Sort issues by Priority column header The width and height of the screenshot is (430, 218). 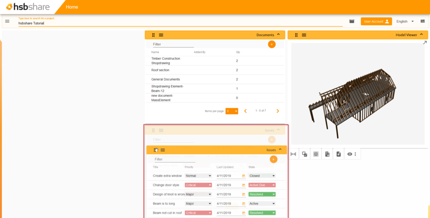(x=189, y=167)
